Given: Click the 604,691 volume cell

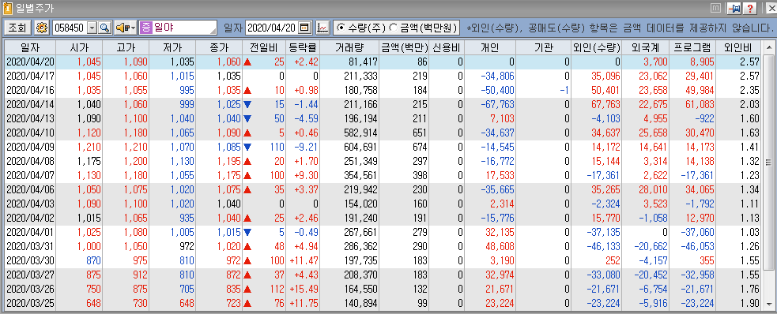Looking at the screenshot, I should [x=349, y=147].
